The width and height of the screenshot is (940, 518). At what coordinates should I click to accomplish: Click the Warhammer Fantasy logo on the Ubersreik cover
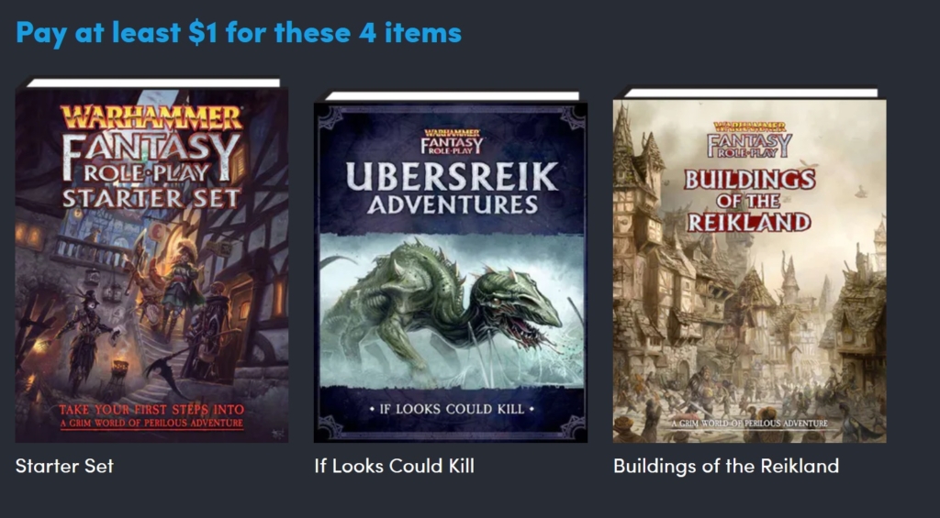pyautogui.click(x=452, y=142)
